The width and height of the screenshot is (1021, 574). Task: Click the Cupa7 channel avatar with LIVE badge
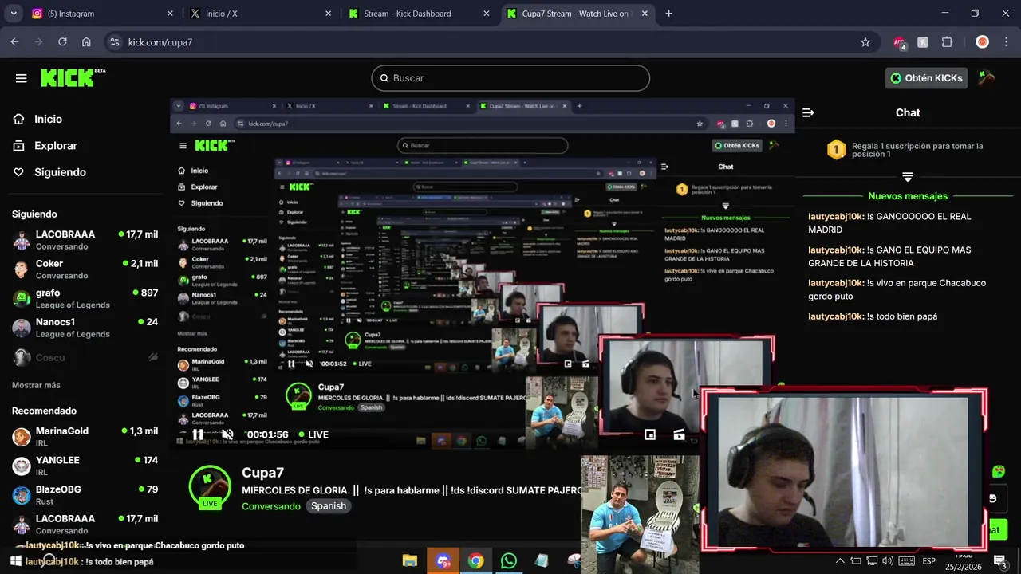(210, 486)
